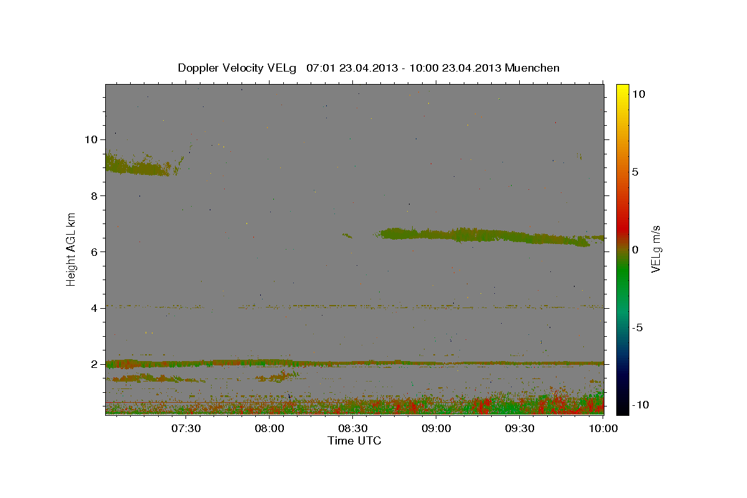The width and height of the screenshot is (747, 498).
Task: Click the thin echo line at 4 km
Action: [355, 306]
